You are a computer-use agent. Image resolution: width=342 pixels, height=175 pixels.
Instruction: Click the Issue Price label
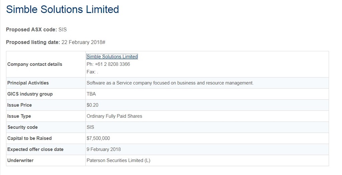click(x=19, y=105)
